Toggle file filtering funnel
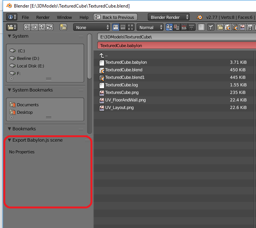Screen dimensions: 256x228 [211, 27]
